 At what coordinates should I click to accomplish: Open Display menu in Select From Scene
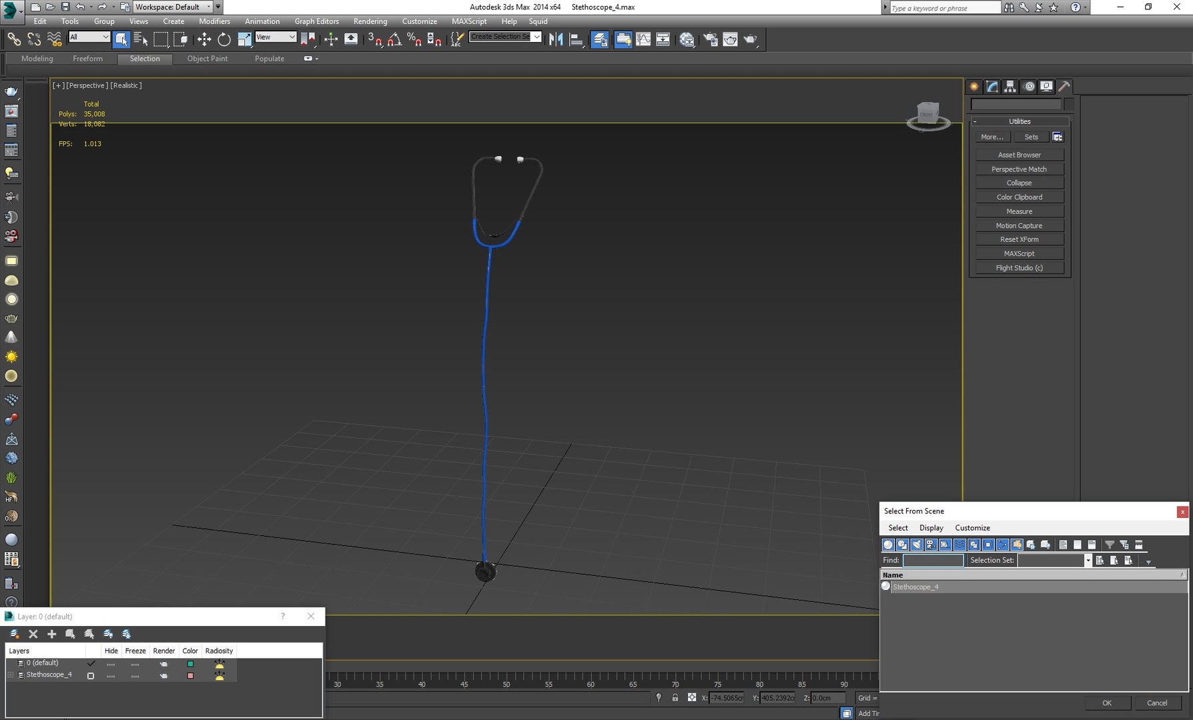click(x=931, y=527)
